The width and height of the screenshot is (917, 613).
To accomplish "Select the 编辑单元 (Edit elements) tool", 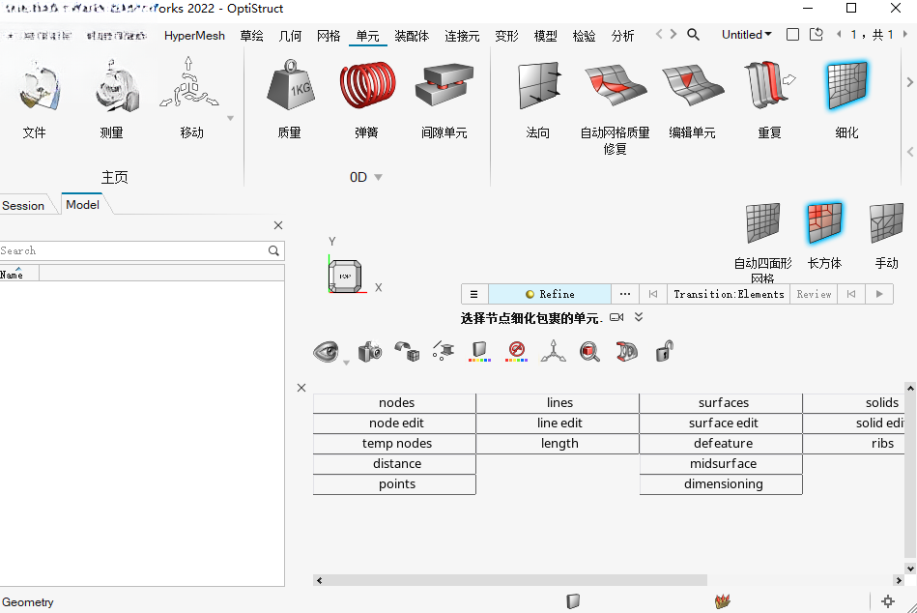I will [693, 85].
